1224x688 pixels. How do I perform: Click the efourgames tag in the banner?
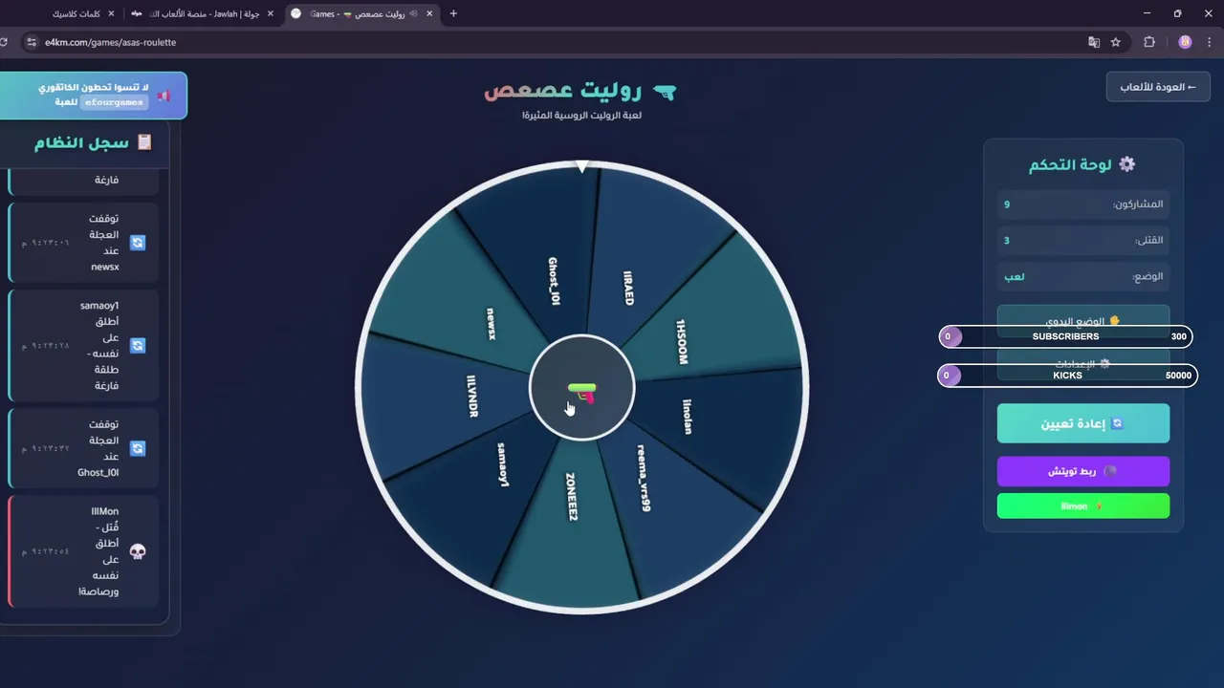114,102
